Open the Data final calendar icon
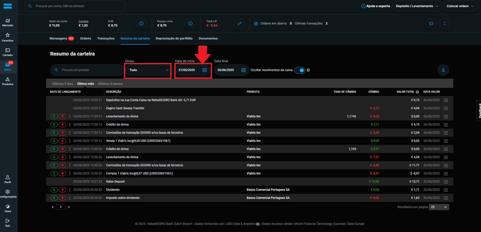This screenshot has width=481, height=232. 244,70
